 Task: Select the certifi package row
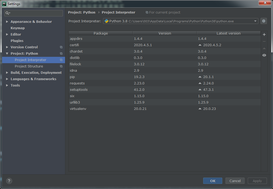(x=165, y=45)
